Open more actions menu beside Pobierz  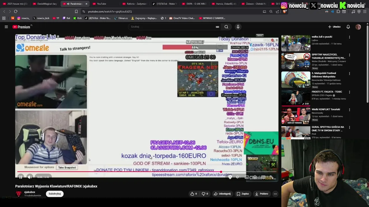pyautogui.click(x=275, y=194)
